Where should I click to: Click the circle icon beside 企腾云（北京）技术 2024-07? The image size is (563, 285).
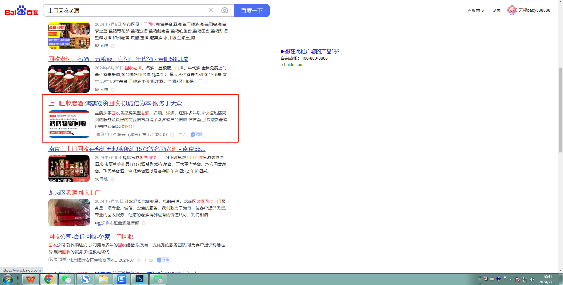point(172,135)
